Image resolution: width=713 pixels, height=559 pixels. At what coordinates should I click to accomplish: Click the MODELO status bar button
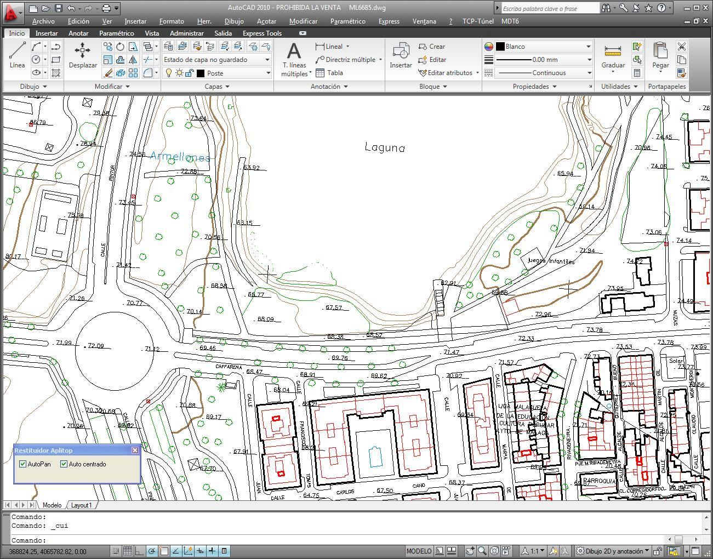click(419, 551)
